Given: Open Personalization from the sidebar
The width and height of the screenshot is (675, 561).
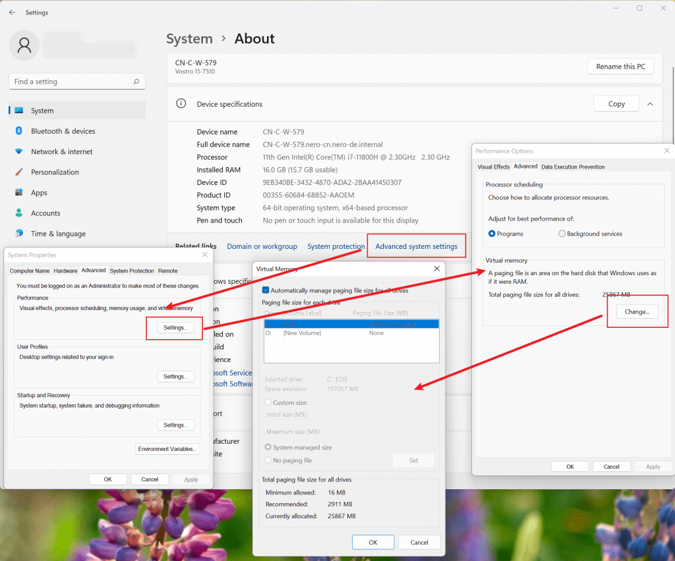Looking at the screenshot, I should pos(55,172).
